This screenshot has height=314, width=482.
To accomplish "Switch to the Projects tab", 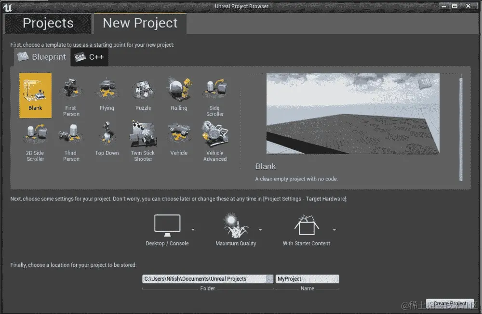I will coord(48,23).
